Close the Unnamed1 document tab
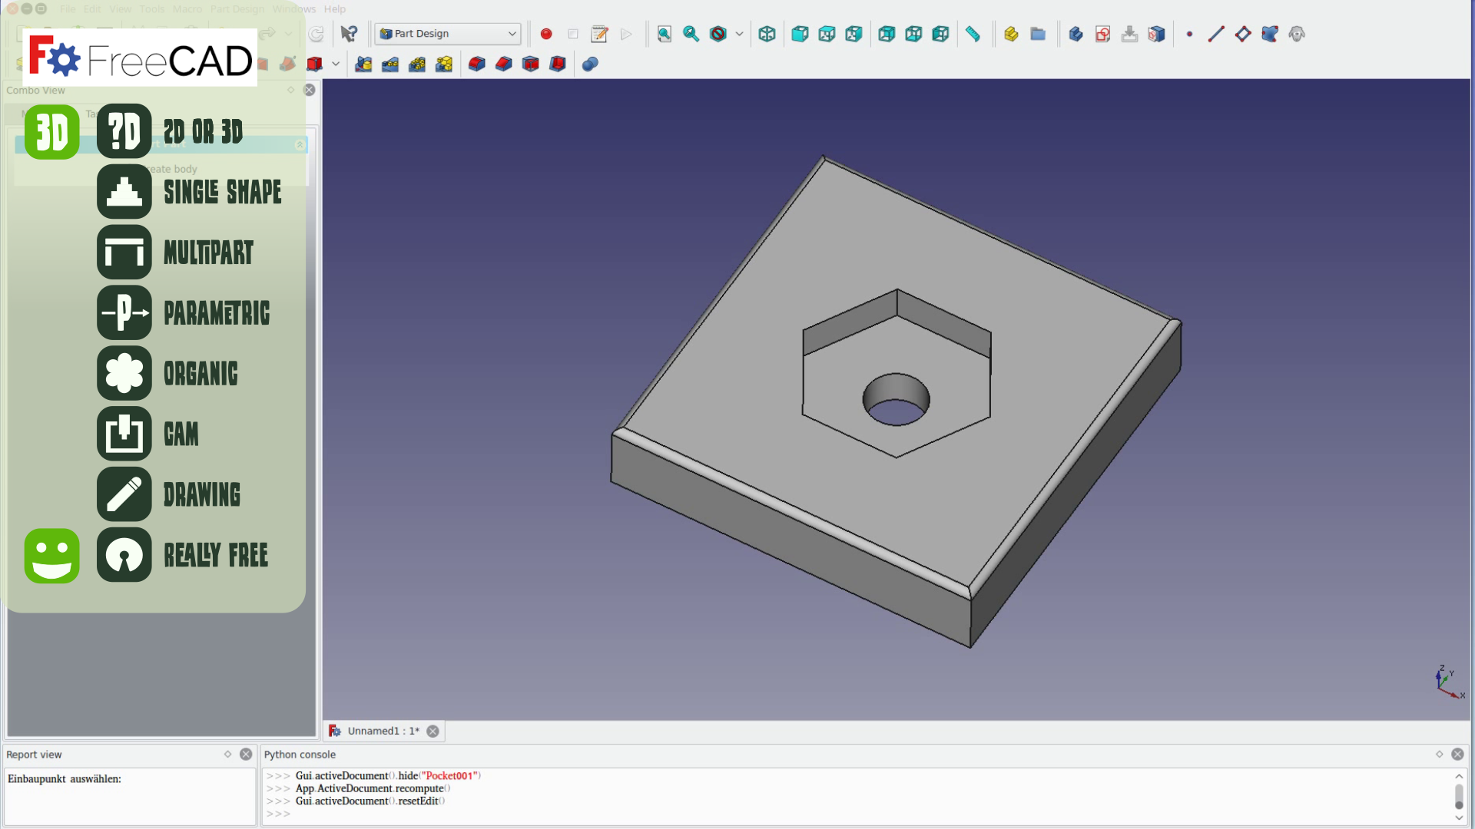 point(433,731)
